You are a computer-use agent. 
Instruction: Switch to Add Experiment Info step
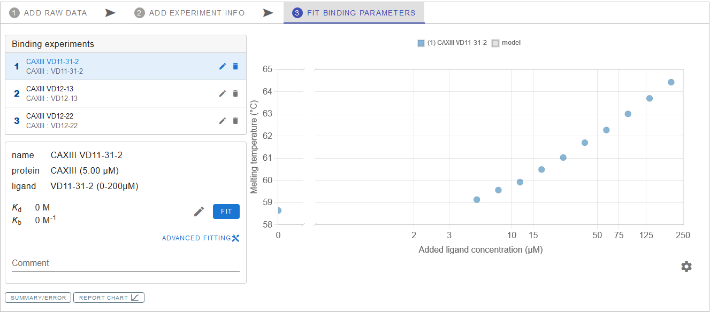[190, 13]
